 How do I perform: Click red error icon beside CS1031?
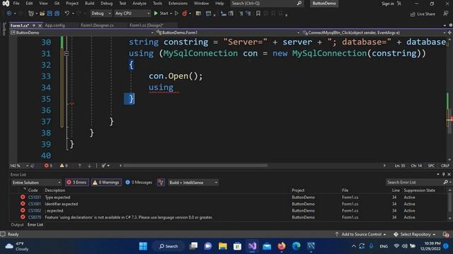coord(23,197)
